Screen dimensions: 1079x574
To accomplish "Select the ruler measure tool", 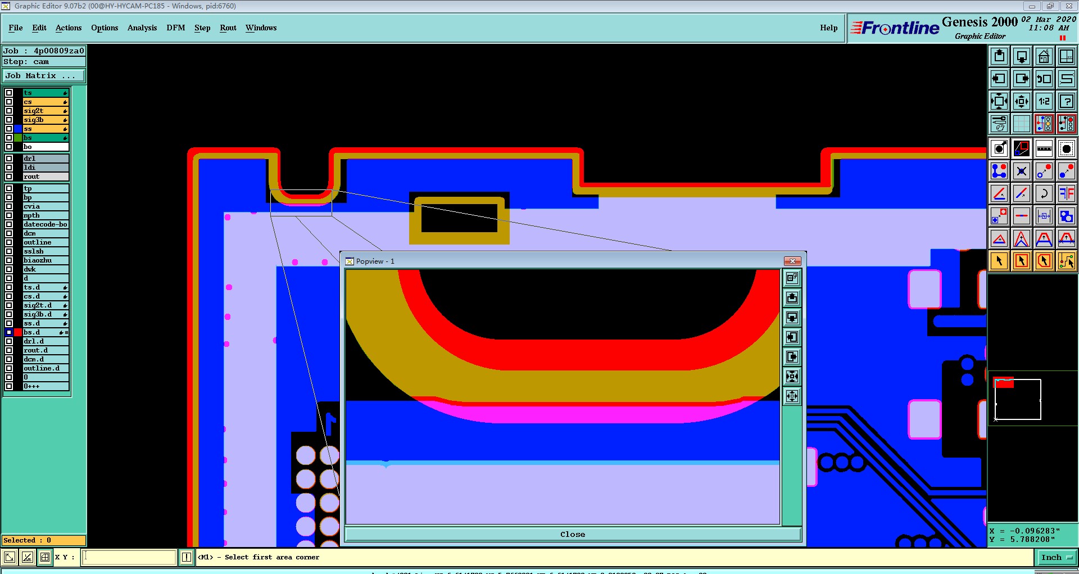I will pyautogui.click(x=1044, y=148).
